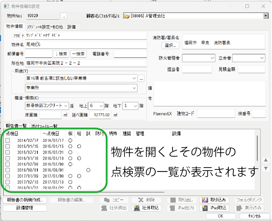272x221 pixels.
Task: Check the box for 2016/01/18 inspection row
Action: (x=8, y=158)
